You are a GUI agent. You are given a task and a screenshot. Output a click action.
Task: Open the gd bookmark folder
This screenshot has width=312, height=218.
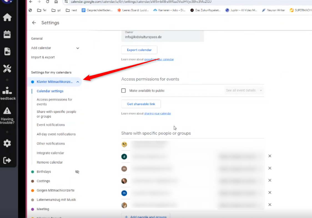[x=56, y=10]
